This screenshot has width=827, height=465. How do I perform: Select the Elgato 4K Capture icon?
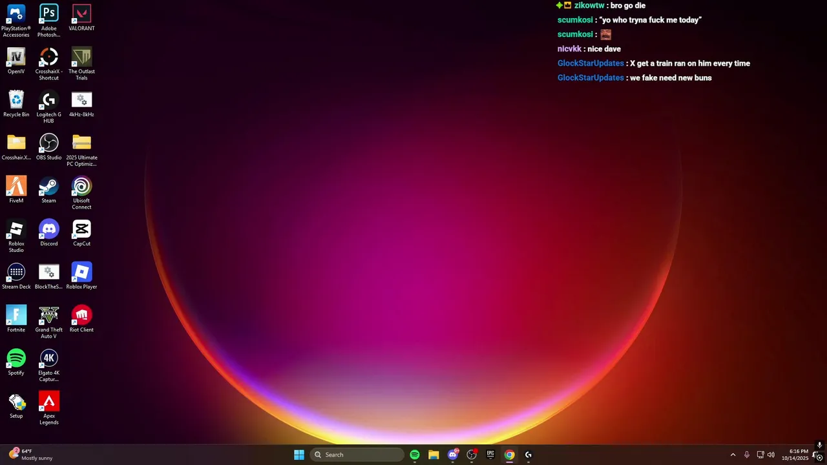[49, 366]
